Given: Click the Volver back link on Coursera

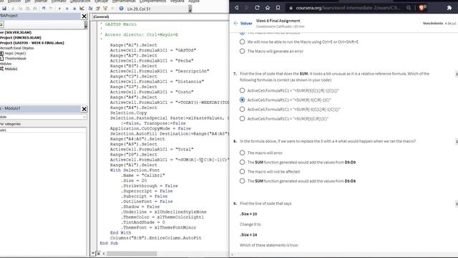Looking at the screenshot, I should click(x=243, y=24).
